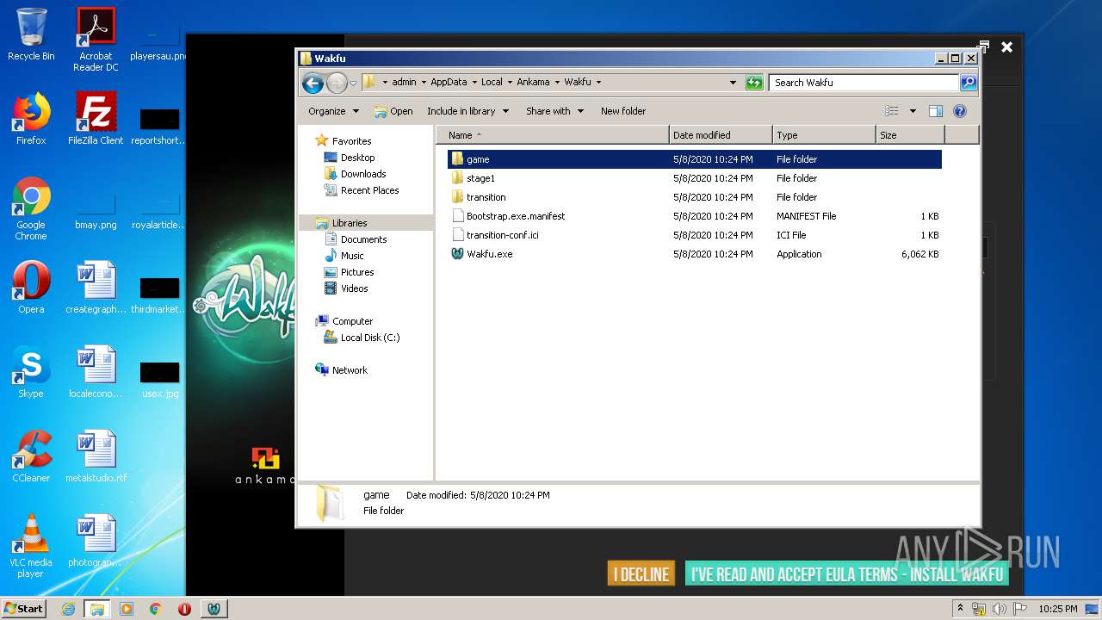Open the Opera desktop shortcut
This screenshot has width=1102, height=620.
(x=31, y=288)
